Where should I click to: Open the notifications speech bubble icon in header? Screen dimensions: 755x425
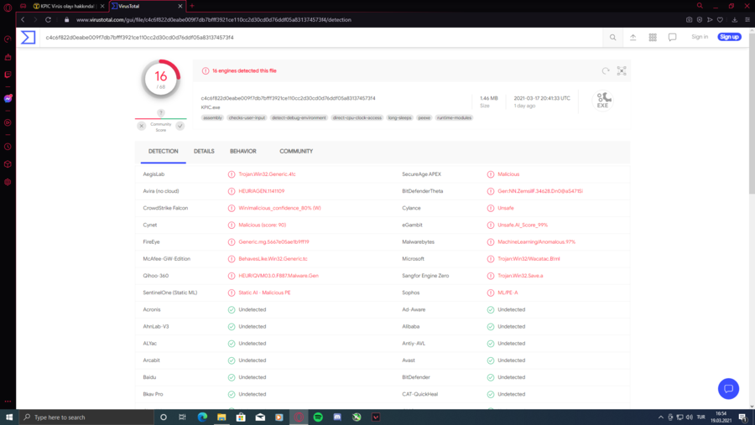click(672, 38)
